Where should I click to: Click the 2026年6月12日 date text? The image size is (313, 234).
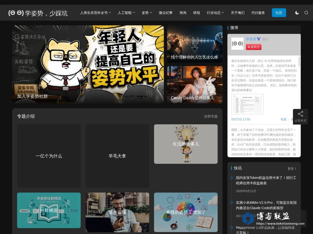point(246,191)
